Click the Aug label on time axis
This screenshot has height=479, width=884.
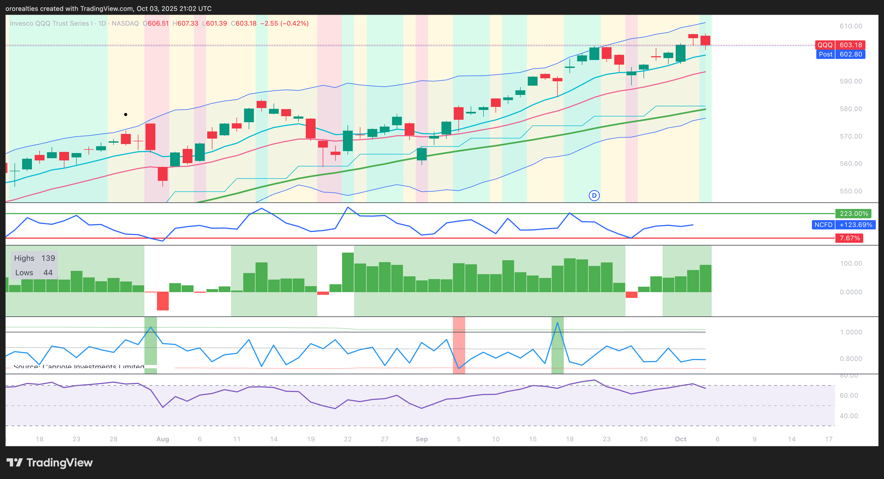(163, 439)
